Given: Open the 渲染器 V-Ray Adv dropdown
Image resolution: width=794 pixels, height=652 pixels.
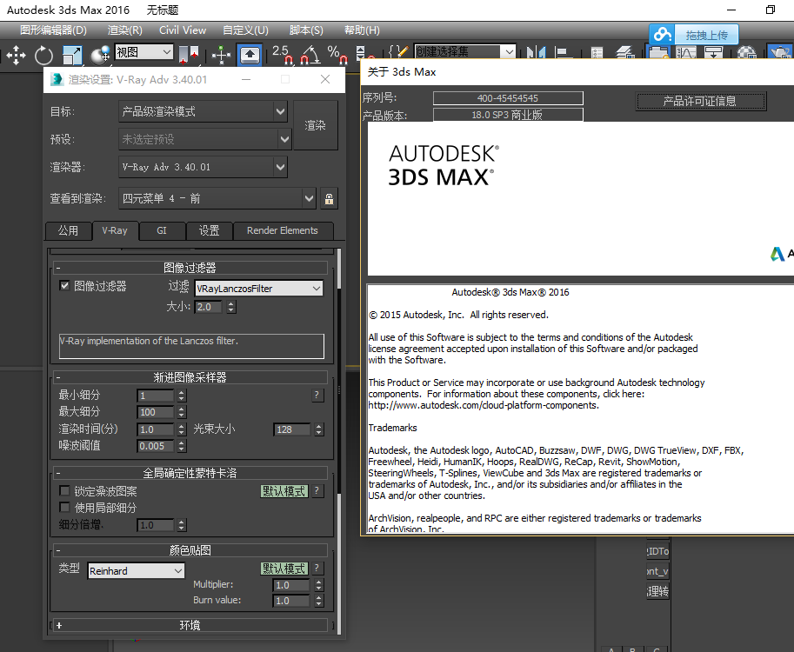Looking at the screenshot, I should (x=203, y=167).
